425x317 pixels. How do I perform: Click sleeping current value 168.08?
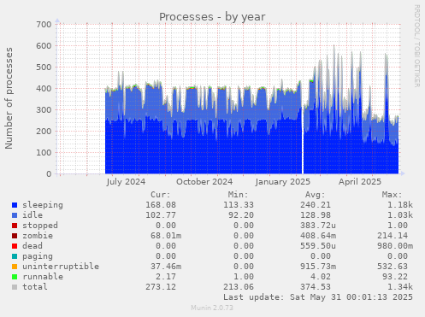[x=161, y=205]
